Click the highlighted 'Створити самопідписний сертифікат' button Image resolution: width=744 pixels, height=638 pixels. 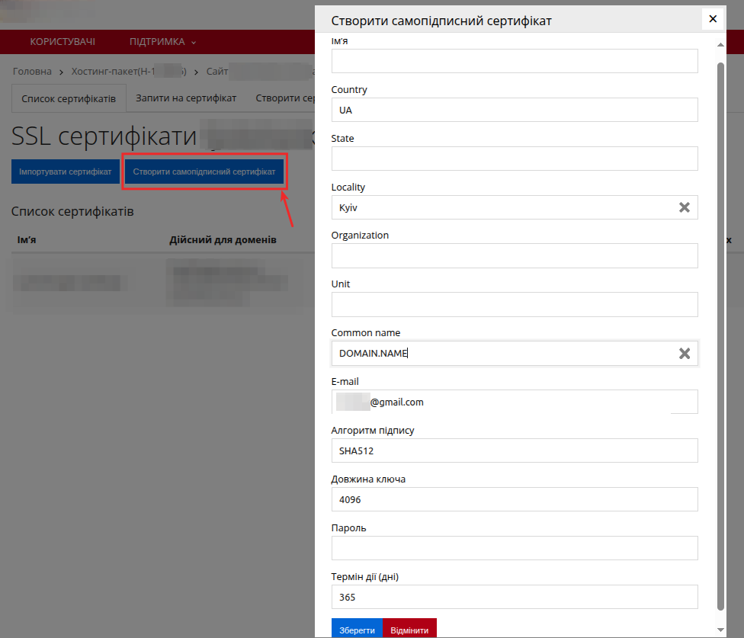[x=204, y=171]
